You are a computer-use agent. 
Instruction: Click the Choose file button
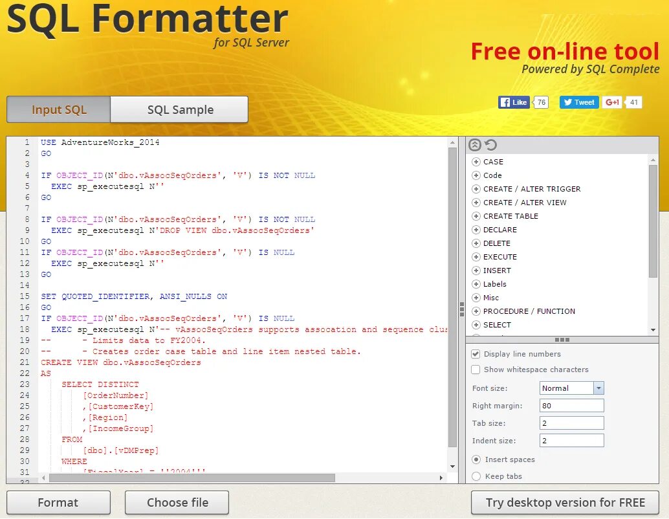point(177,502)
